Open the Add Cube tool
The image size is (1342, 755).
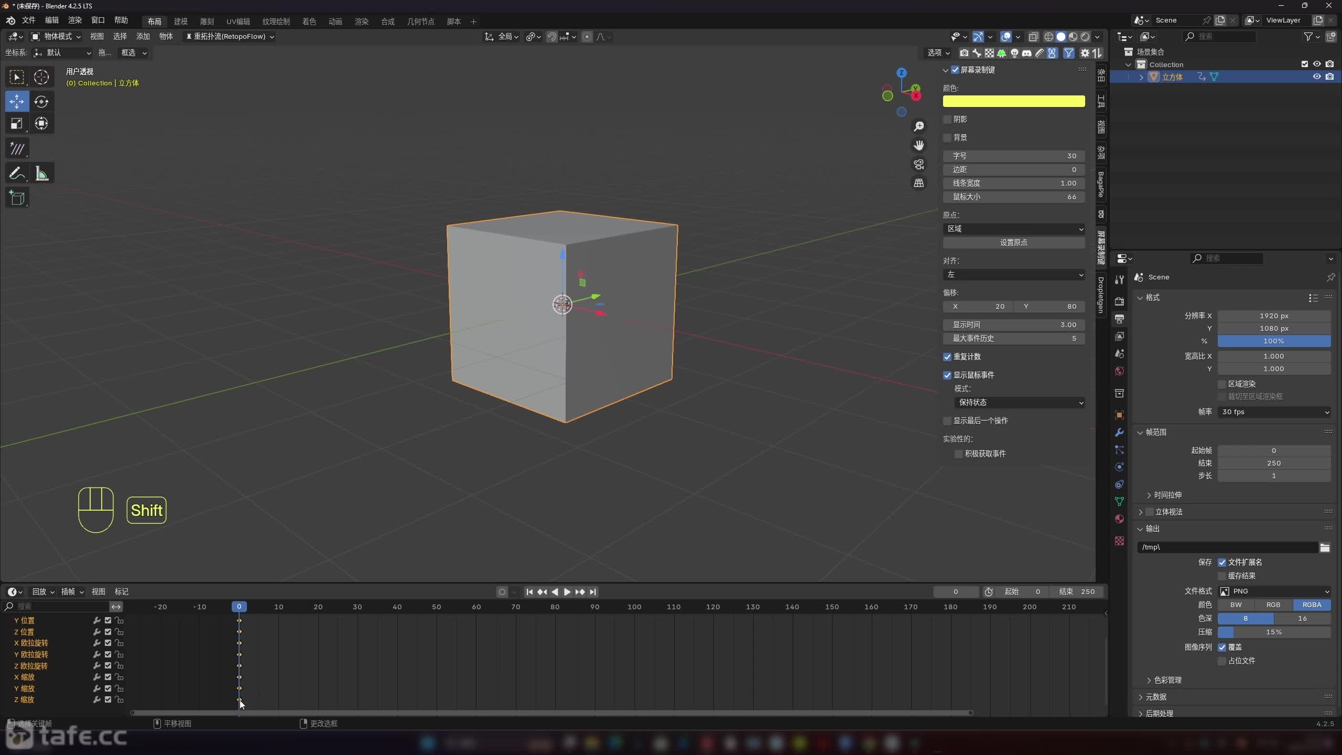[x=17, y=198]
